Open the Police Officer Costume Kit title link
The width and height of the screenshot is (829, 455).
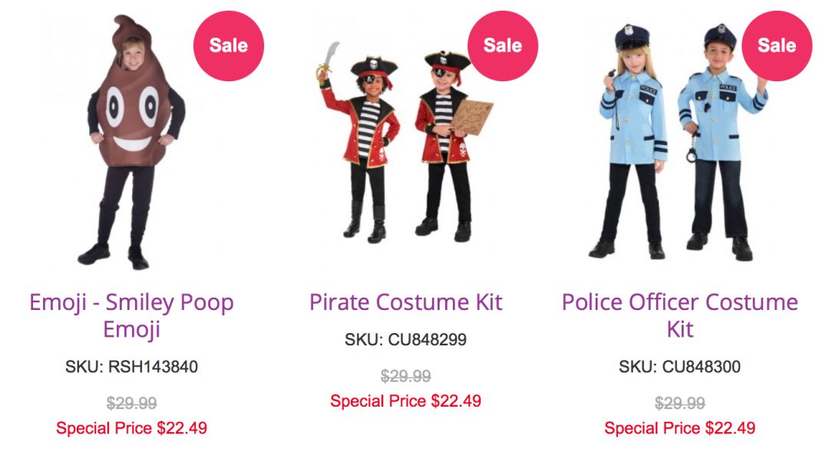(x=679, y=315)
